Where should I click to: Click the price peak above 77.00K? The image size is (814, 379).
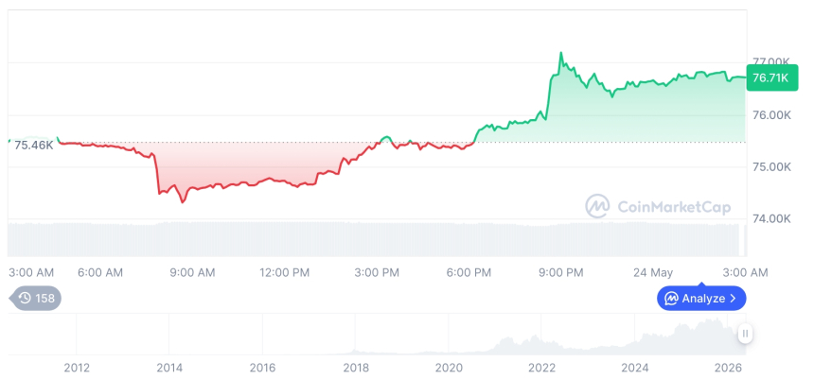(x=560, y=53)
